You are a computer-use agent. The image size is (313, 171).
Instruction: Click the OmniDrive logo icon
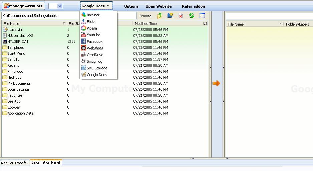[83, 54]
